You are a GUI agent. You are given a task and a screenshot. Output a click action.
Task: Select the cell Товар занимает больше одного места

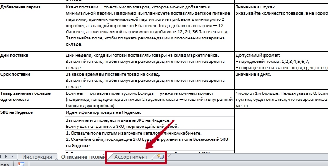pyautogui.click(x=32, y=99)
